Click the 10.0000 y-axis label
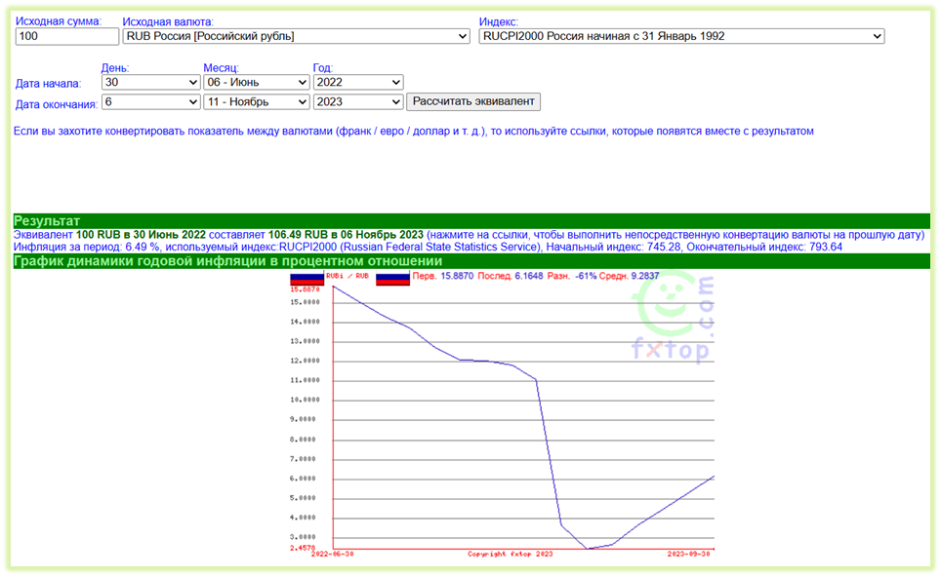941x577 pixels. coord(305,400)
